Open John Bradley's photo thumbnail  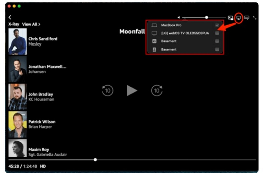pos(17,97)
